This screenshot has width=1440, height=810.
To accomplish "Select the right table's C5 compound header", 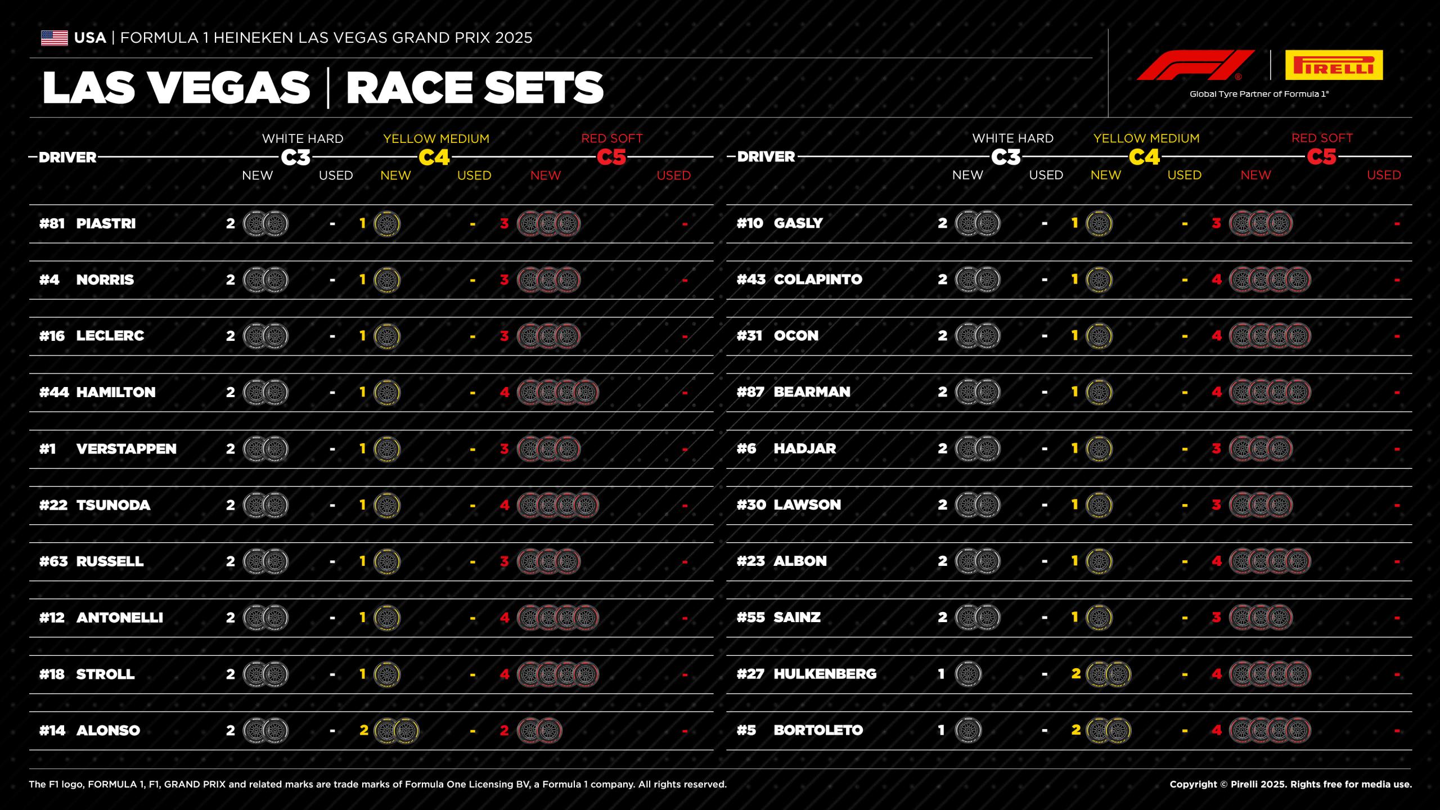I will tap(1321, 157).
